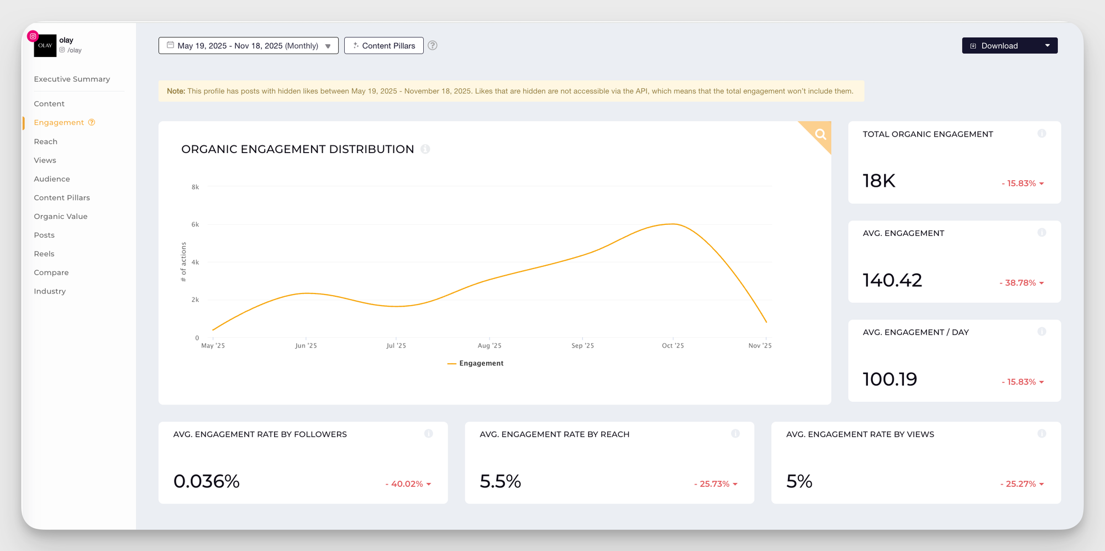The height and width of the screenshot is (551, 1105).
Task: Open the date range dropdown
Action: pyautogui.click(x=248, y=46)
